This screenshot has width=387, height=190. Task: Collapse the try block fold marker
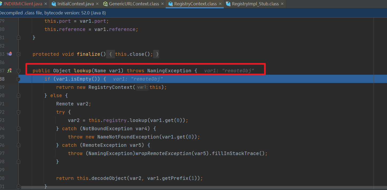[x=18, y=112]
